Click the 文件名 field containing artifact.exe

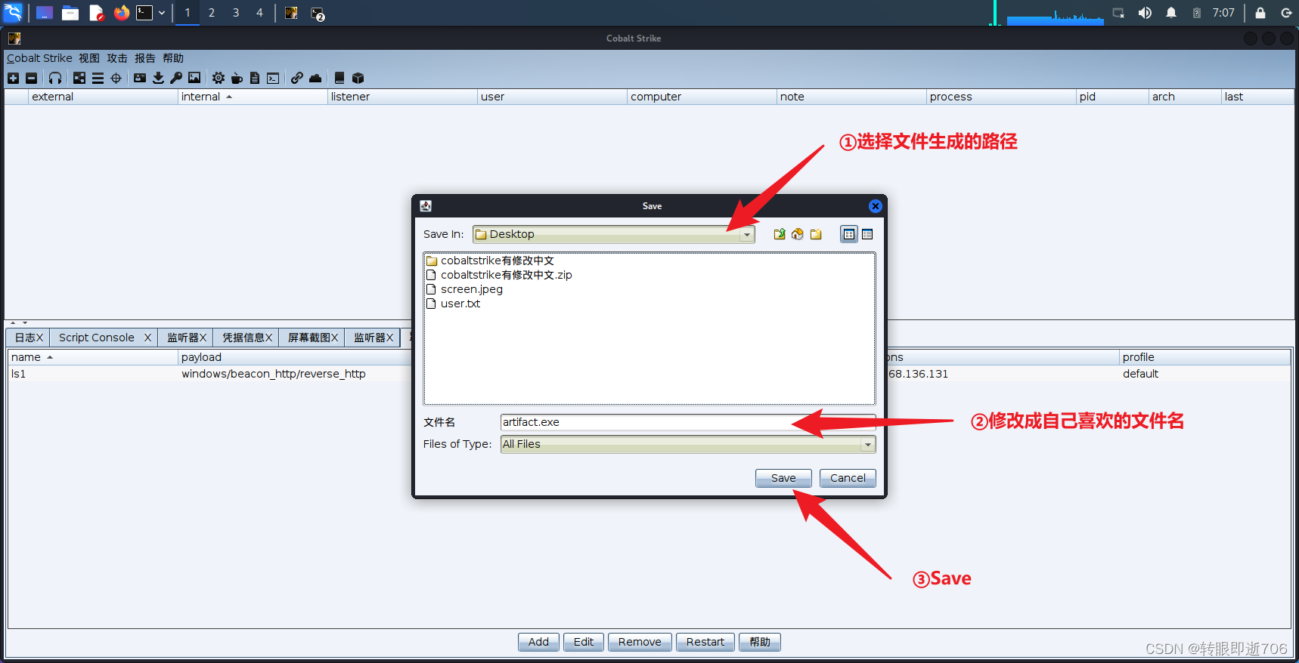[687, 422]
